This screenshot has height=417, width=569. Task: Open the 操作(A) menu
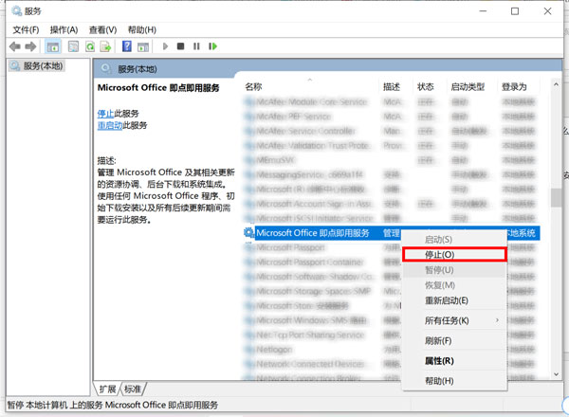coord(64,29)
